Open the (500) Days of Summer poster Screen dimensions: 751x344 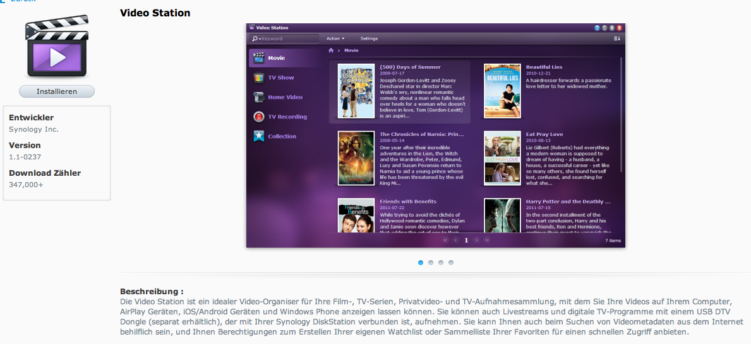click(356, 91)
